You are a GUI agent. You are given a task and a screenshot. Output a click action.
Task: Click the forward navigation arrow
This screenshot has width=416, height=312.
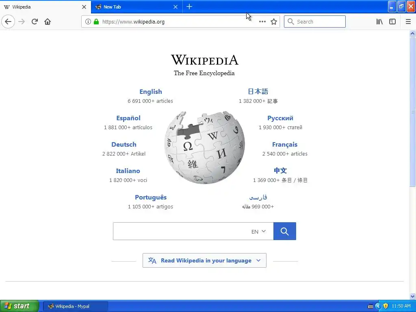click(x=22, y=22)
